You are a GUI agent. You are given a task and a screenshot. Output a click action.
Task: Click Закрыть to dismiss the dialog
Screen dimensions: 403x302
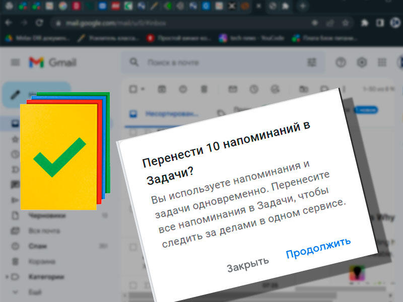coord(248,265)
